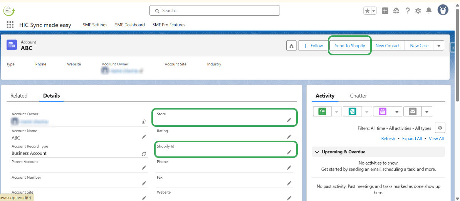Viewport: 460px width, 201px height.
Task: View the account hierarchy icon
Action: click(x=291, y=46)
